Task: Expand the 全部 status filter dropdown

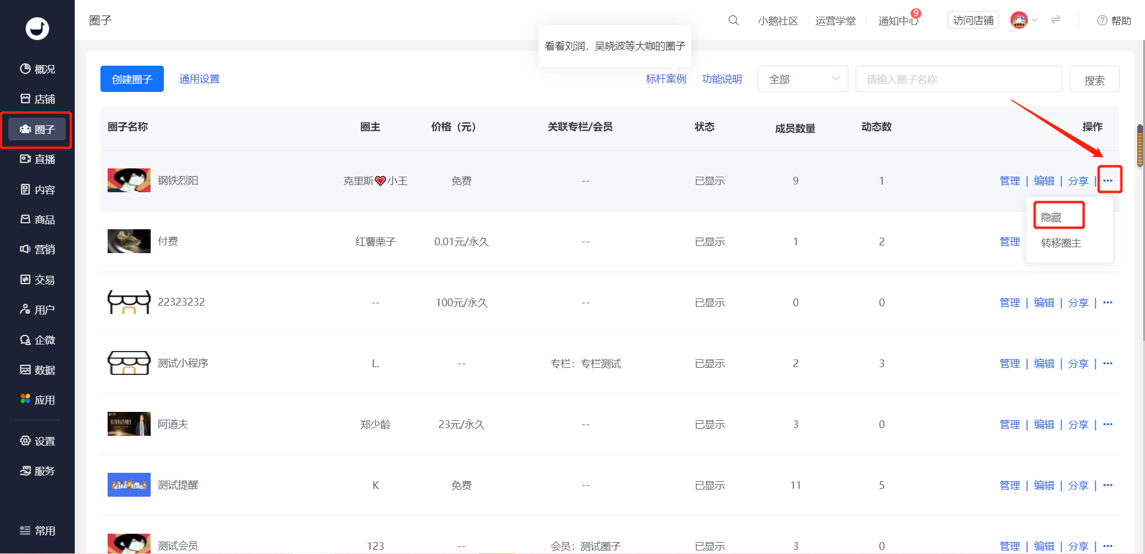Action: coord(802,79)
